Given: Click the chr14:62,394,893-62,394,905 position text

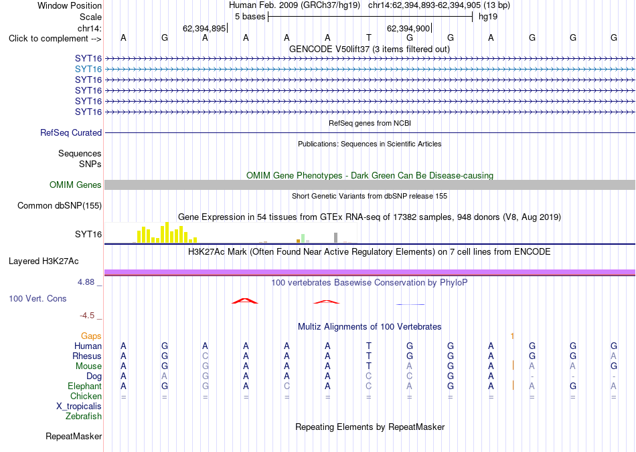Looking at the screenshot, I should (x=439, y=5).
